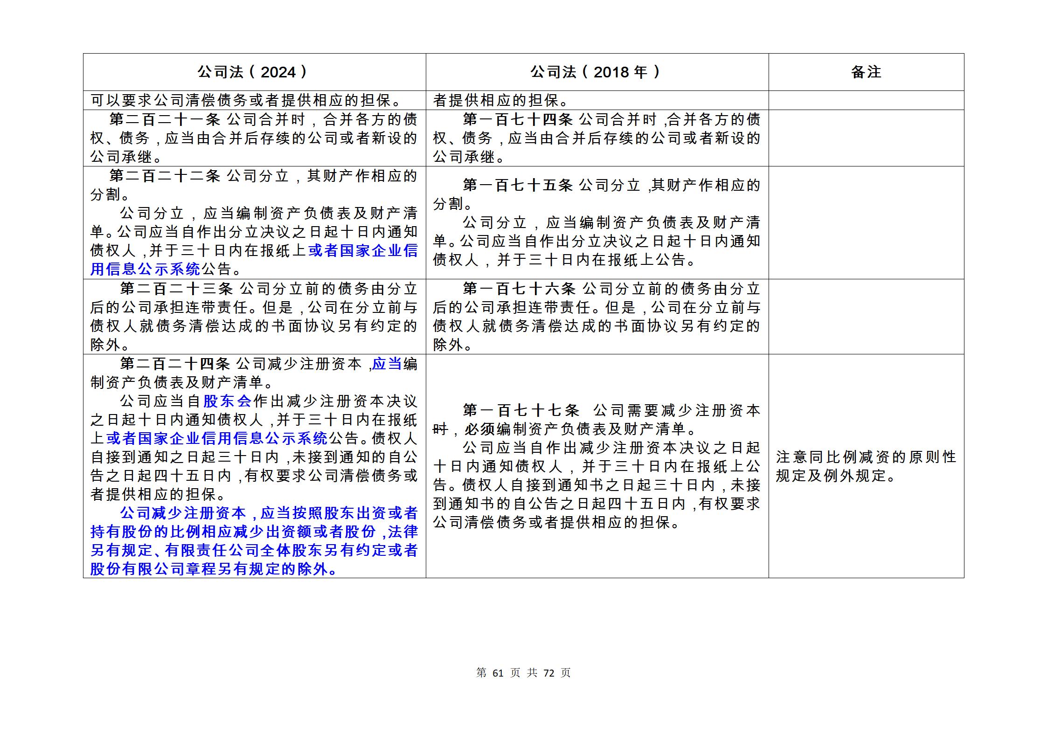Click the 第一百七十五条 article heading
This screenshot has height=740, width=1047.
[x=518, y=185]
